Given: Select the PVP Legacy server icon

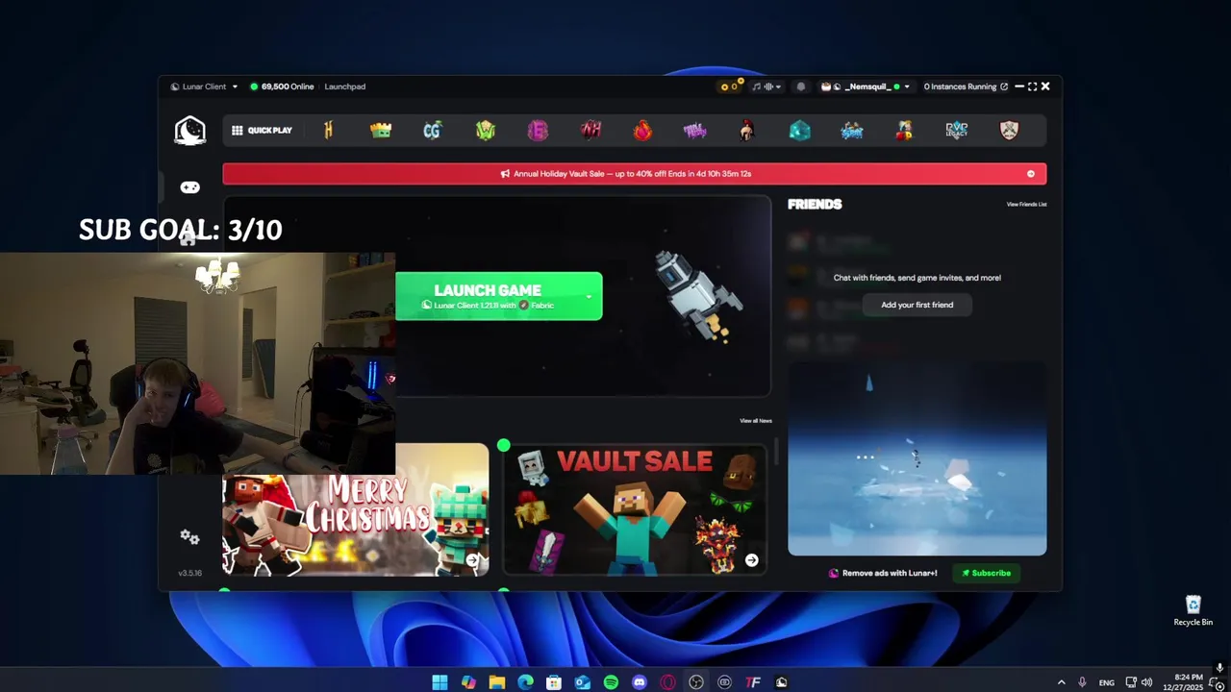Looking at the screenshot, I should pyautogui.click(x=956, y=131).
